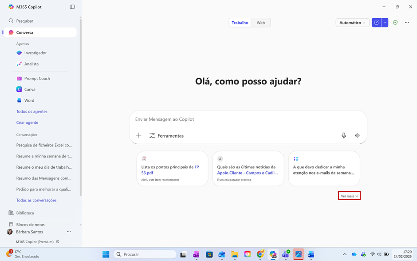Open the Investigador agent

(x=35, y=53)
